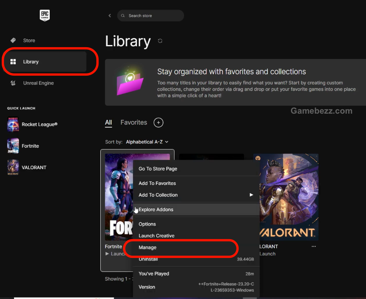Screen dimensions: 366x299
Task: Click the You've Played row
Action: pyautogui.click(x=196, y=274)
